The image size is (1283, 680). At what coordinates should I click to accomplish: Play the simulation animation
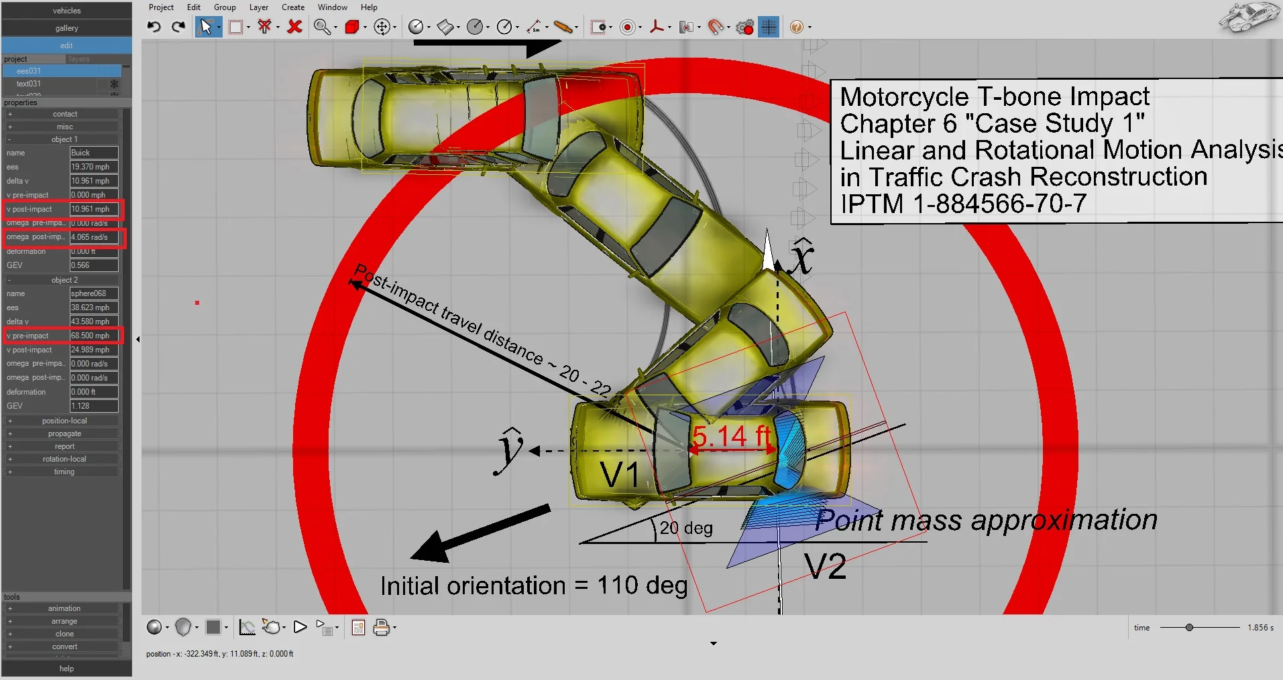(x=300, y=627)
